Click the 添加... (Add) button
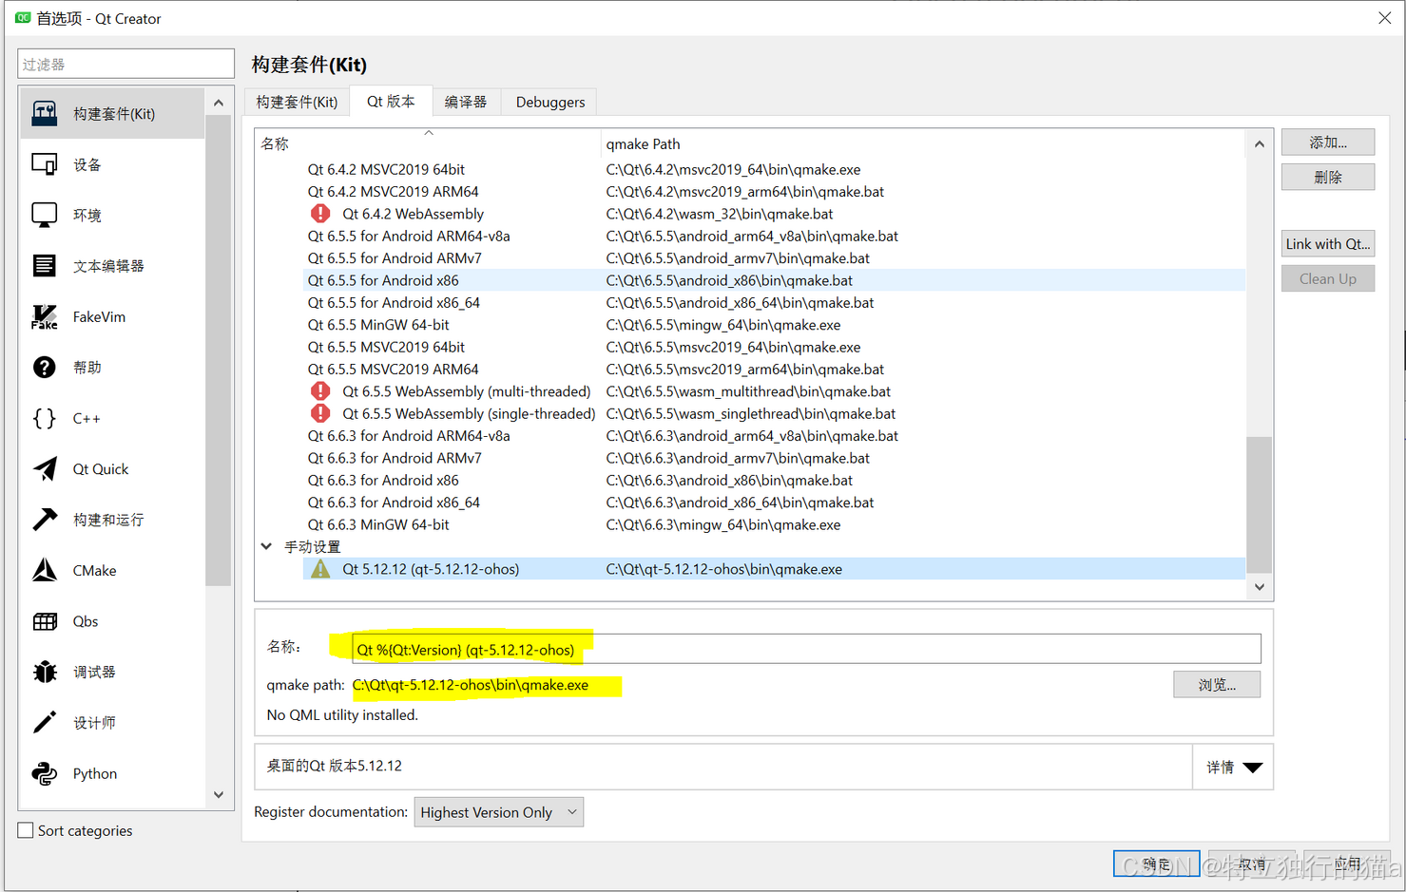1406x892 pixels. (1328, 142)
